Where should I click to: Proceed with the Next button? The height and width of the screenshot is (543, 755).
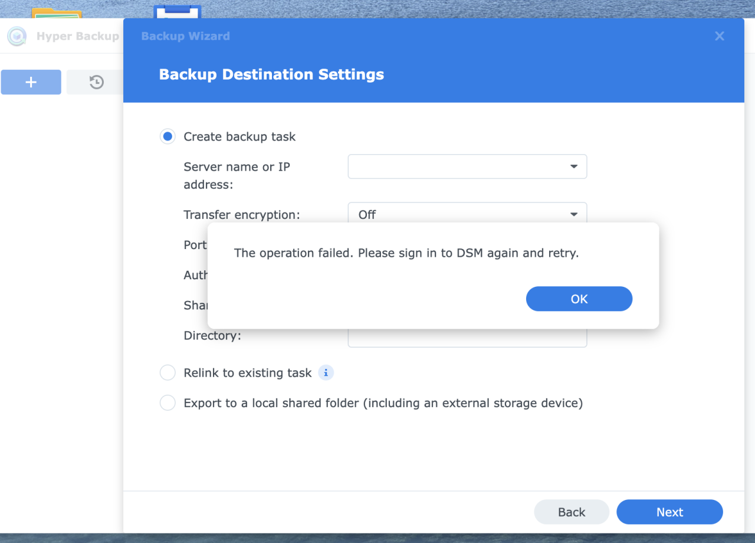click(669, 512)
